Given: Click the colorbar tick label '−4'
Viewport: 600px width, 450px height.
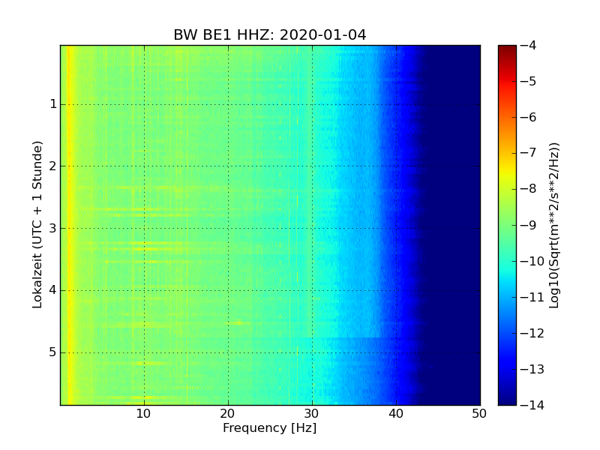Looking at the screenshot, I should 529,45.
